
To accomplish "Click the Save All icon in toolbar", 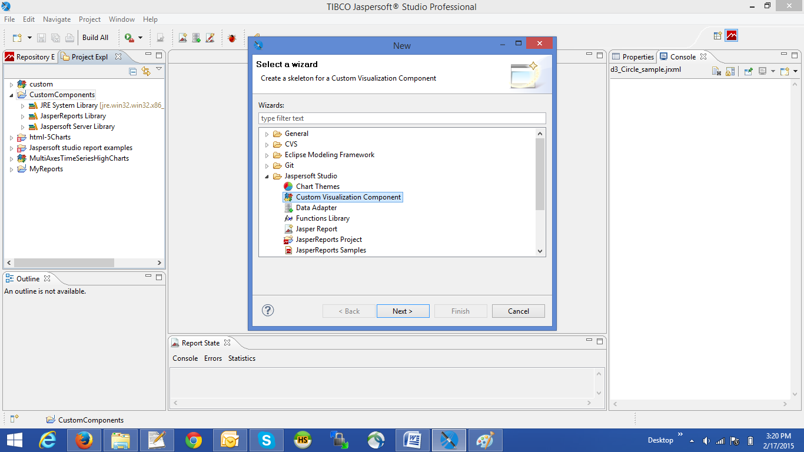I will pos(56,38).
